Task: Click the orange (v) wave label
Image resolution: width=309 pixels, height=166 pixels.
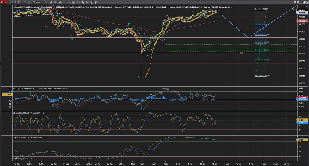Action: click(71, 35)
